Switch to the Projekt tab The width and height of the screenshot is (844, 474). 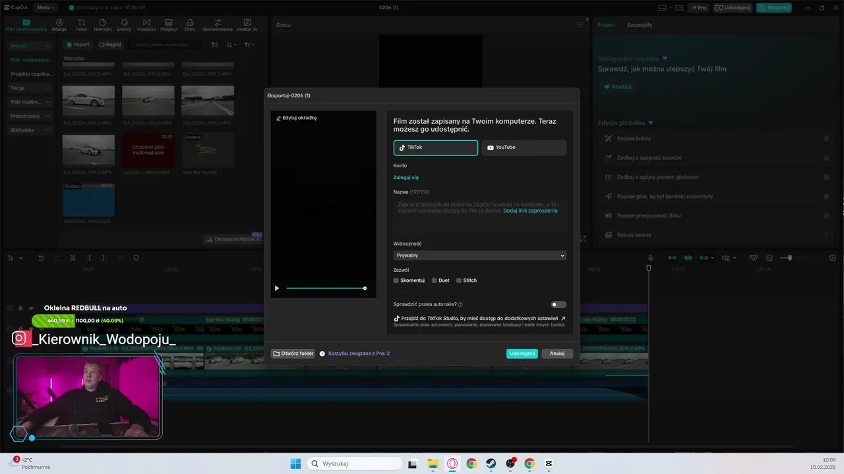click(x=606, y=25)
